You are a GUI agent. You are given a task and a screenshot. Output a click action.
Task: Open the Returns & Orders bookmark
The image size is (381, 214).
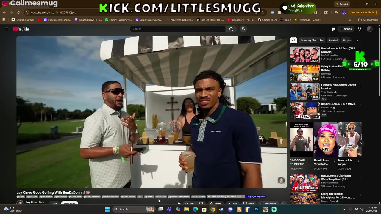[x=23, y=20]
